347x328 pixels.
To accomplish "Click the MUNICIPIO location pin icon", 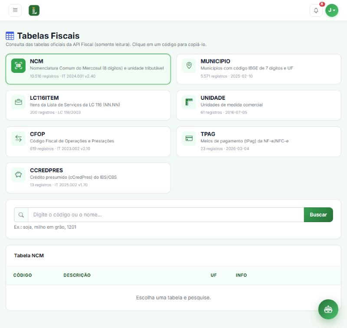I will point(189,66).
